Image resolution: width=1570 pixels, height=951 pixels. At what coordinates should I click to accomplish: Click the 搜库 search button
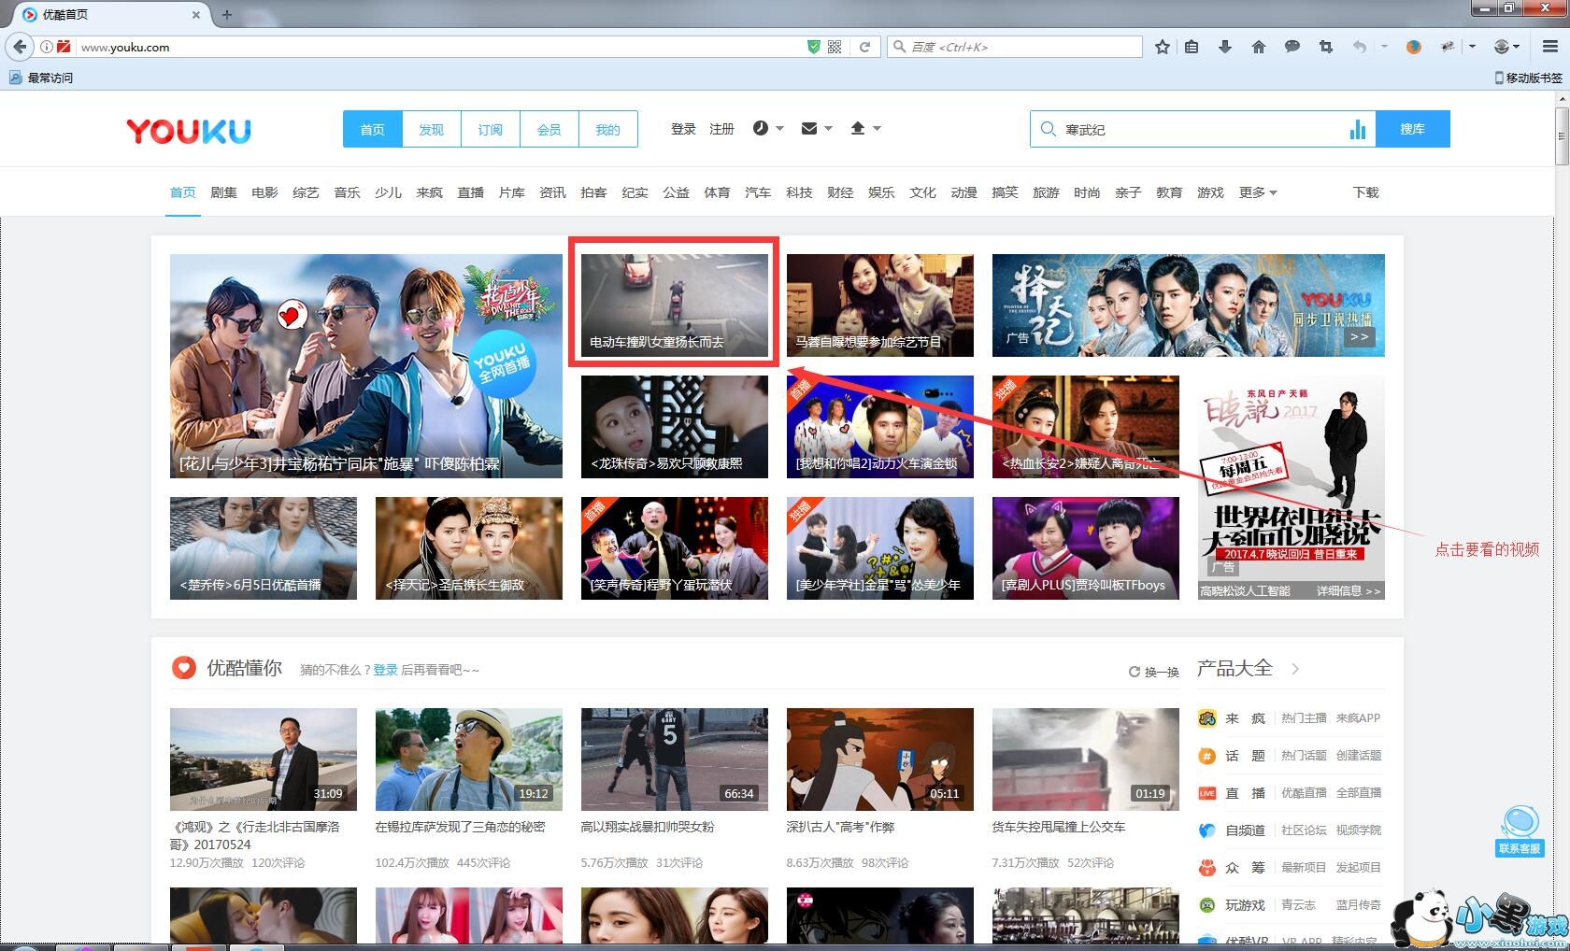1412,129
